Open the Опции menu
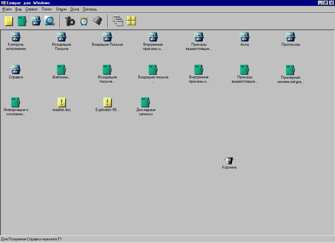335x243 pixels. click(61, 9)
